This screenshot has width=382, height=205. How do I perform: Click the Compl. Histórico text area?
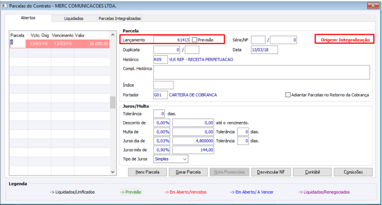[x=261, y=72]
